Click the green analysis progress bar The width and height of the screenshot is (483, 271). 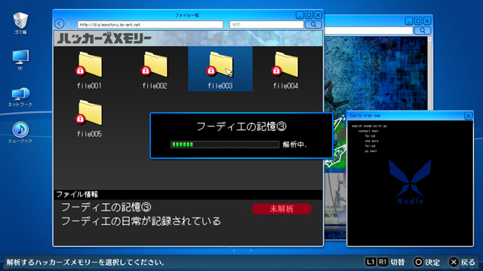pos(225,145)
